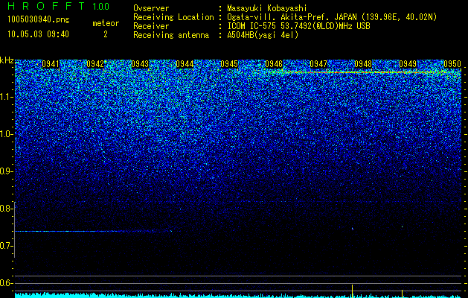Click the 0943 time marker
This screenshot has width=468, height=298.
click(140, 64)
